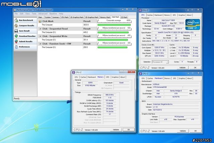Open the Baseline menu in PerformanceTest
This screenshot has width=214, height=143.
tap(53, 14)
